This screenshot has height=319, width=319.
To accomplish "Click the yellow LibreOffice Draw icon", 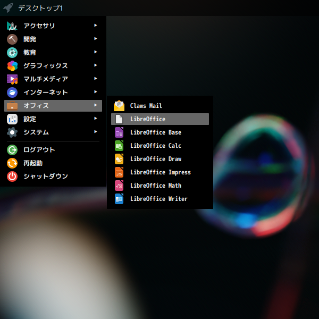I will tap(119, 159).
